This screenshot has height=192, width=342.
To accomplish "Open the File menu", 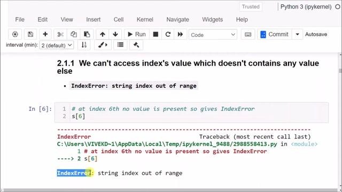I will coord(20,19).
